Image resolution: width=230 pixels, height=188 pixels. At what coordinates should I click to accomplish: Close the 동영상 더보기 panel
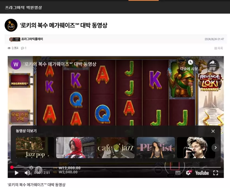coord(213,131)
